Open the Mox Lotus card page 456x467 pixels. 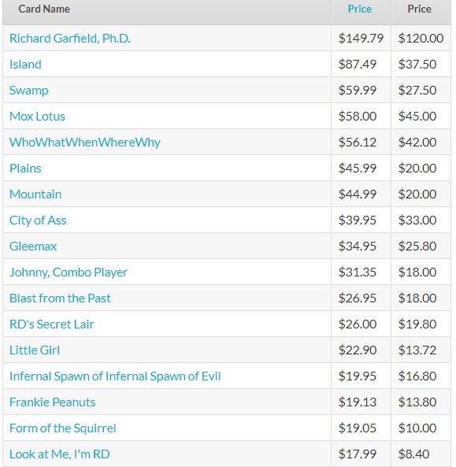click(x=37, y=117)
